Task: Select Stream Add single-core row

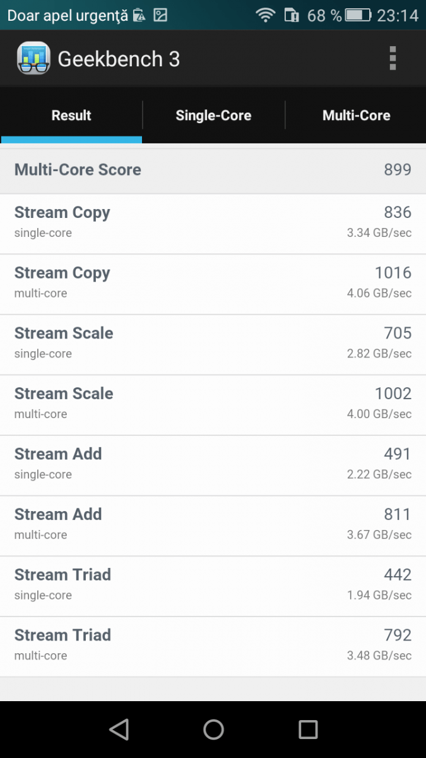Action: 213,466
